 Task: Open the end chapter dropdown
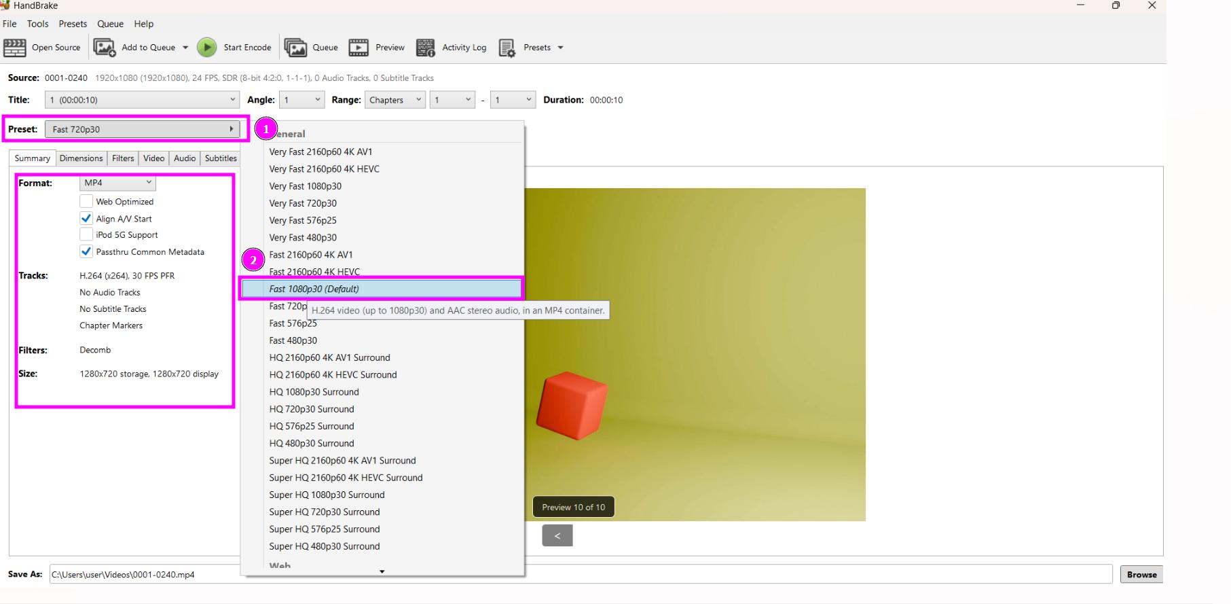pyautogui.click(x=513, y=100)
